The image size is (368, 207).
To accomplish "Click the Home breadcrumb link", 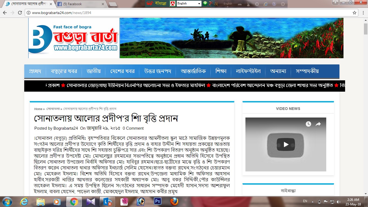I will tap(38, 109).
